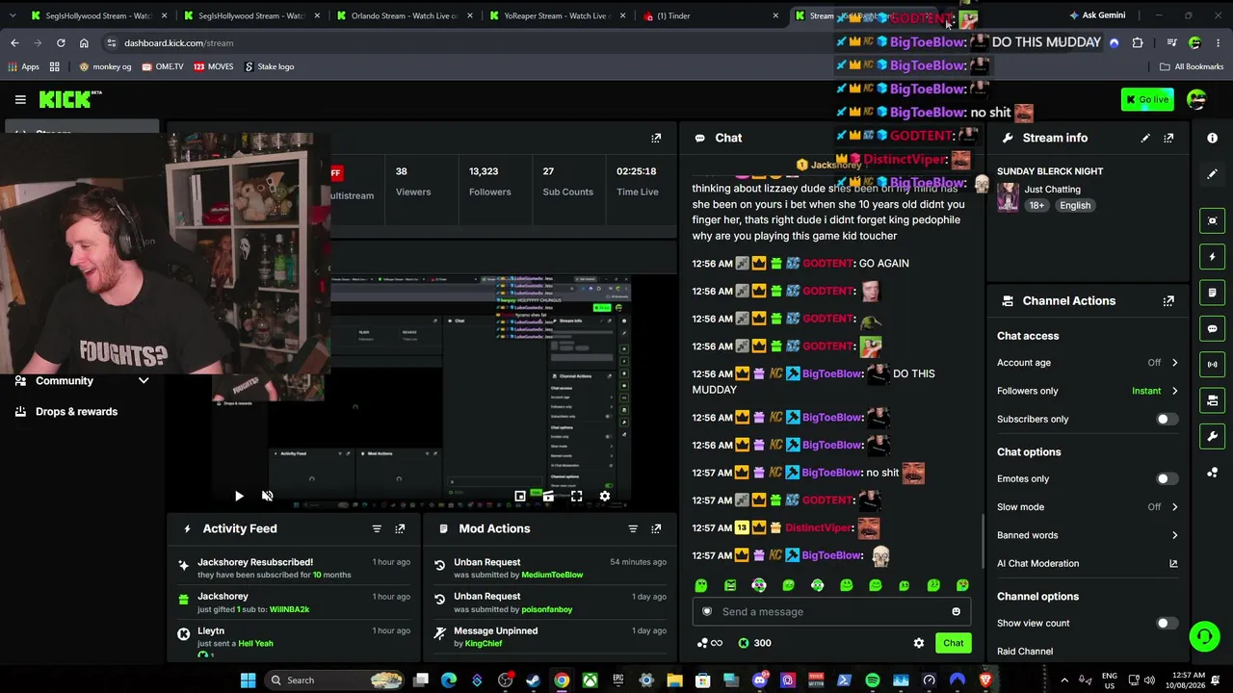Viewport: 1233px width, 693px height.
Task: Open the green headset support button
Action: tap(1203, 636)
